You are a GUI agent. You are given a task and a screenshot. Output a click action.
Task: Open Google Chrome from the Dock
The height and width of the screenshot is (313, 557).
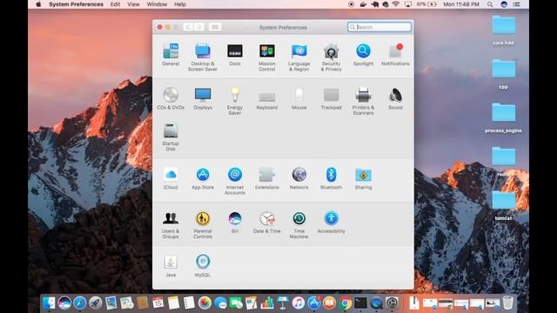tap(345, 303)
